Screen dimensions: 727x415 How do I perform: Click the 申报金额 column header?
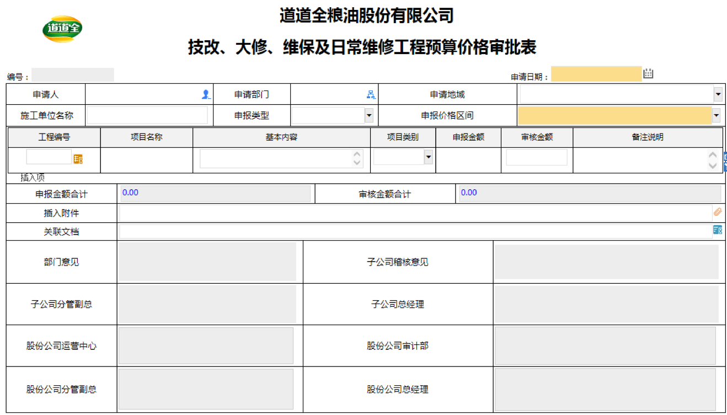[x=468, y=137]
